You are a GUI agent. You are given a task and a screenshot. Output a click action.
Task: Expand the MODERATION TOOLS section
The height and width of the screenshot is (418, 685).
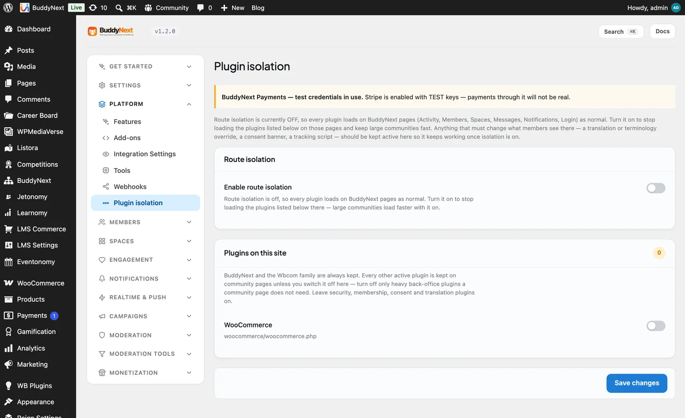[146, 354]
